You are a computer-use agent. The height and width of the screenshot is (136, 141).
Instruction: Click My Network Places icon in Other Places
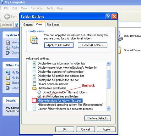click(8, 72)
